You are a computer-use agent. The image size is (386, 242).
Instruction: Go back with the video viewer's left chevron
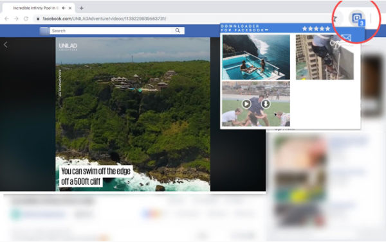tap(6, 45)
